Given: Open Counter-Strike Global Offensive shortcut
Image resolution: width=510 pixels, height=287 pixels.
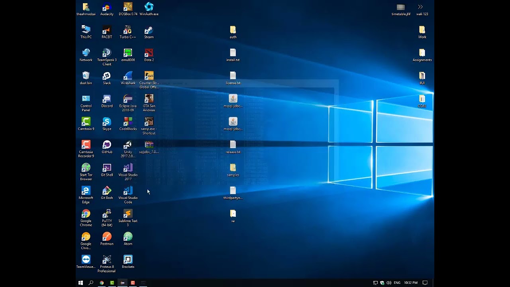Looking at the screenshot, I should tap(149, 80).
